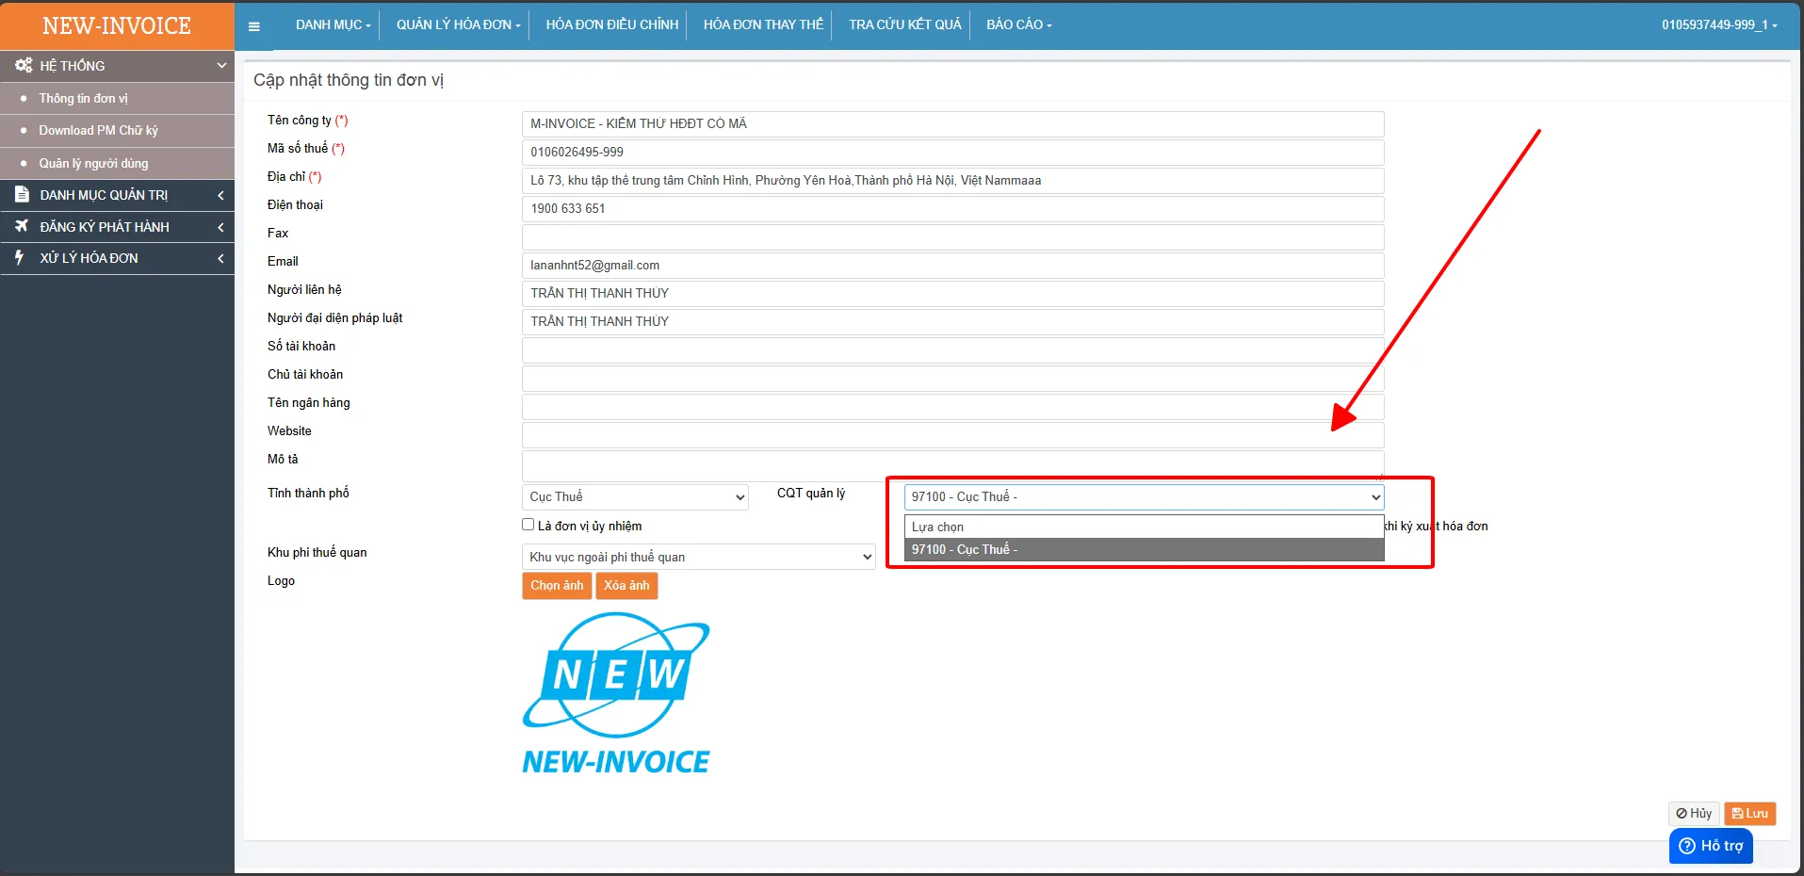Click the Điện thoại input field
Viewport: 1804px width, 876px height.
[x=952, y=208]
